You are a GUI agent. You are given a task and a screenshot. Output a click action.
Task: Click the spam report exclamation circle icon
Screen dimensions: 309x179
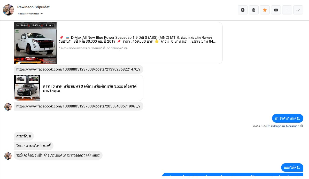(243, 10)
